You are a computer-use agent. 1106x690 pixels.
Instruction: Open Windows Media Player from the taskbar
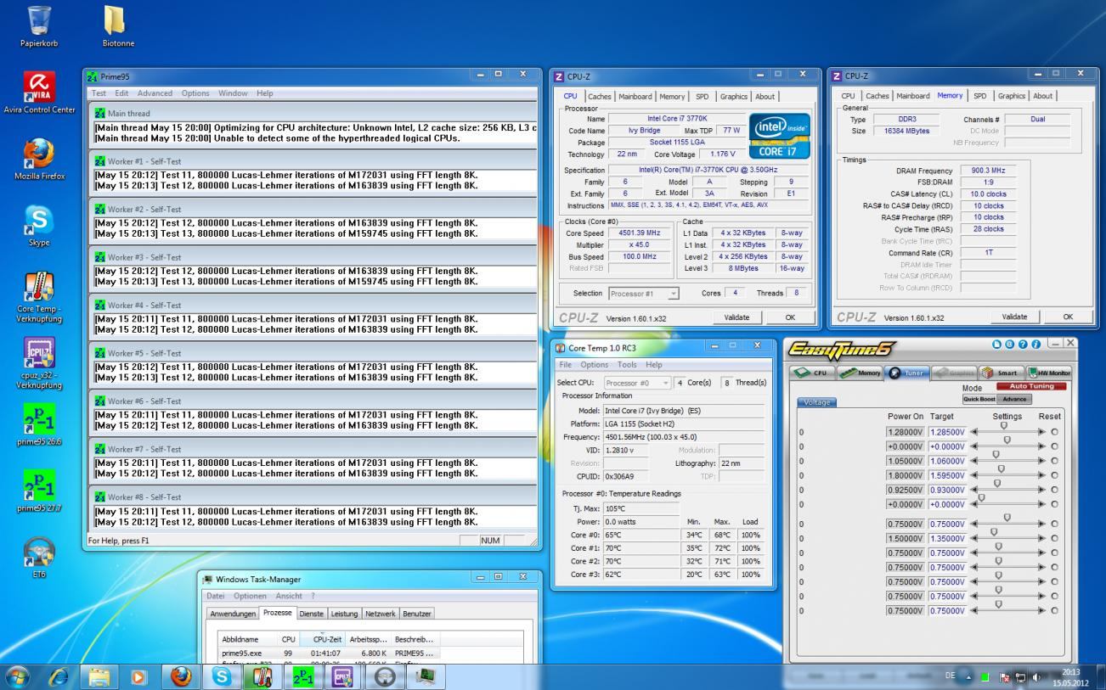(x=140, y=676)
